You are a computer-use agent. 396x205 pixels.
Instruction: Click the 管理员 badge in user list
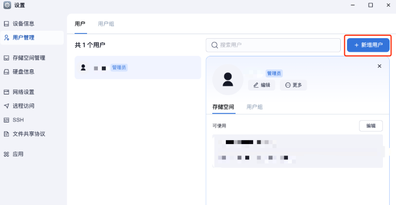119,68
